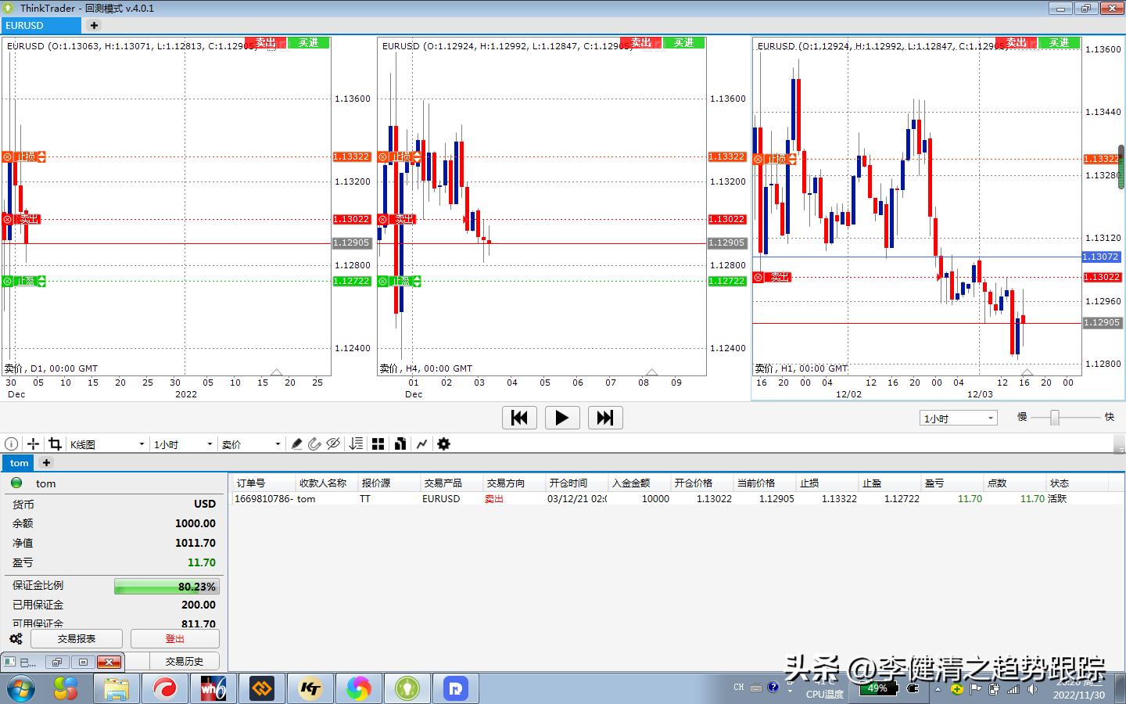The image size is (1126, 704).
Task: Switch to the tom account tab
Action: 19,463
